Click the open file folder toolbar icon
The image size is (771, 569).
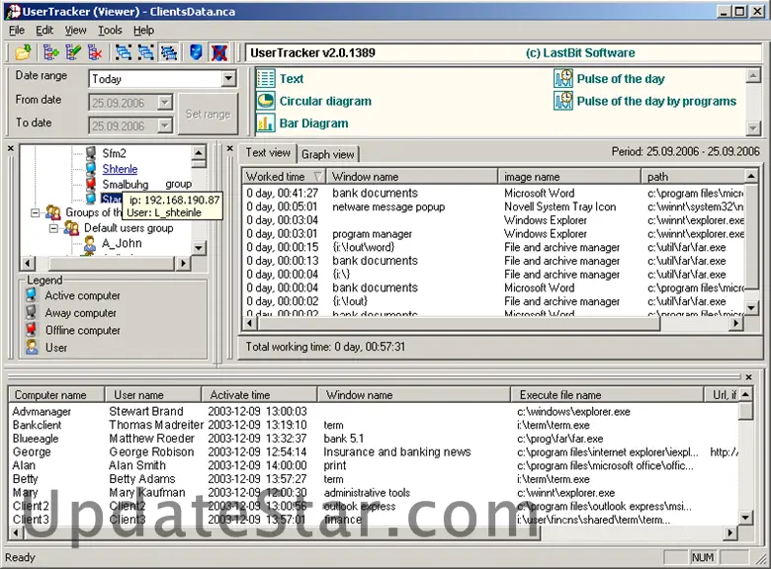[23, 52]
